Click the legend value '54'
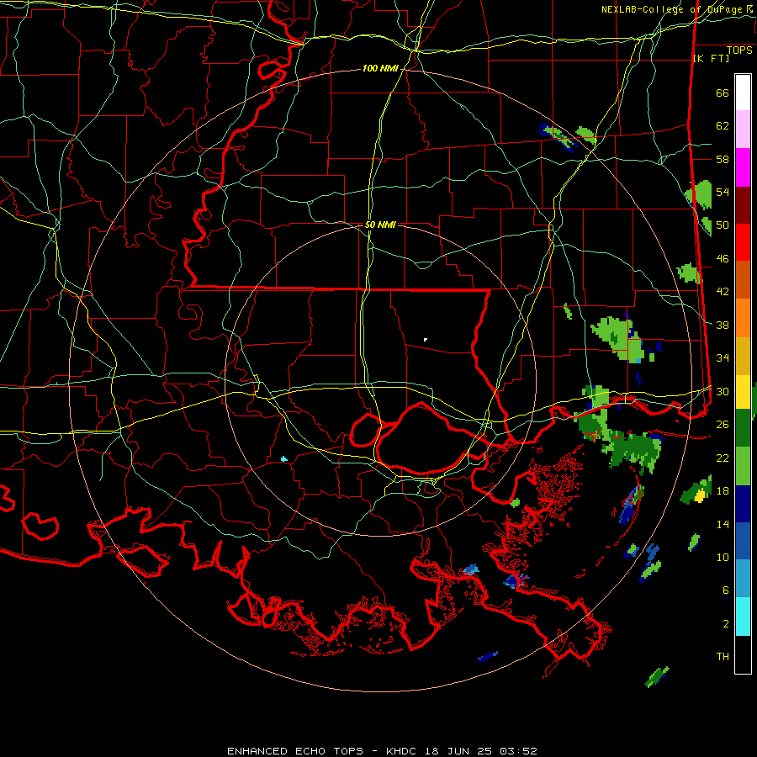The height and width of the screenshot is (757, 757). click(723, 192)
